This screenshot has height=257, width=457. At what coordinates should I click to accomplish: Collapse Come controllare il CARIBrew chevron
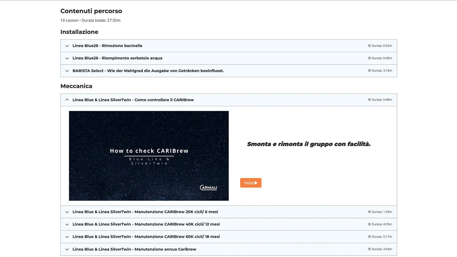point(67,100)
